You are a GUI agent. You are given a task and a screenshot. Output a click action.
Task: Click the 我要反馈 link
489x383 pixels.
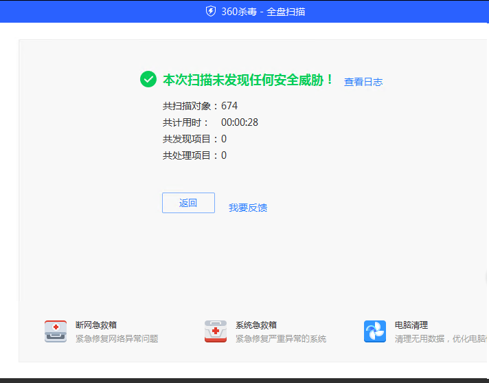click(248, 208)
